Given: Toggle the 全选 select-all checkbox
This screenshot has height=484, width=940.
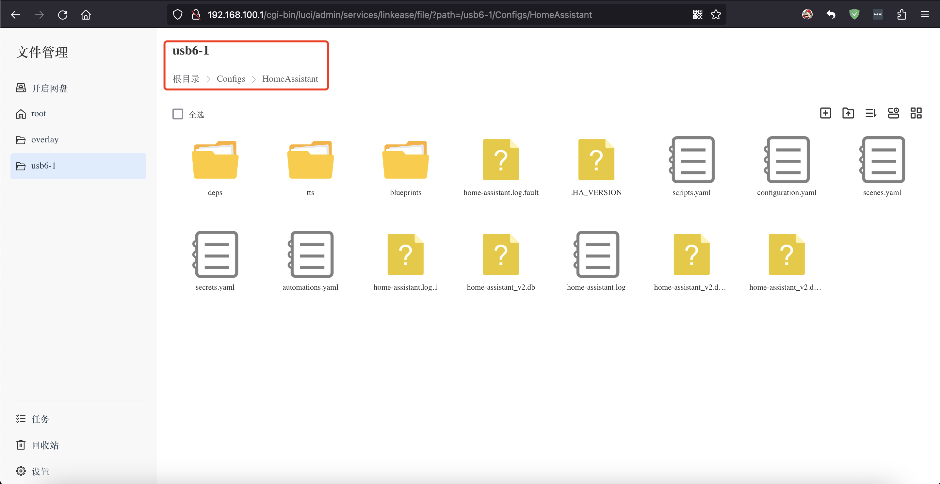Looking at the screenshot, I should tap(178, 114).
